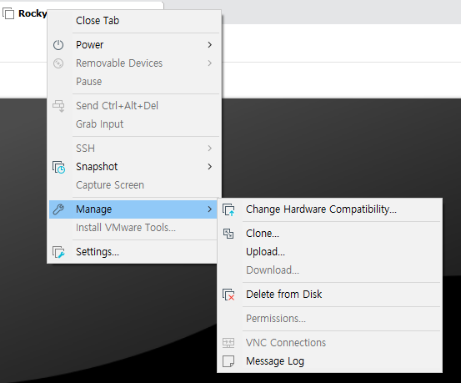Open the SSH menu entry
Screen dimensions: 461x383
[134, 148]
